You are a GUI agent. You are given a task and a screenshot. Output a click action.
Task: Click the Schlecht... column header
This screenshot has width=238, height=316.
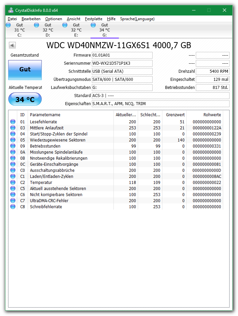(150, 115)
